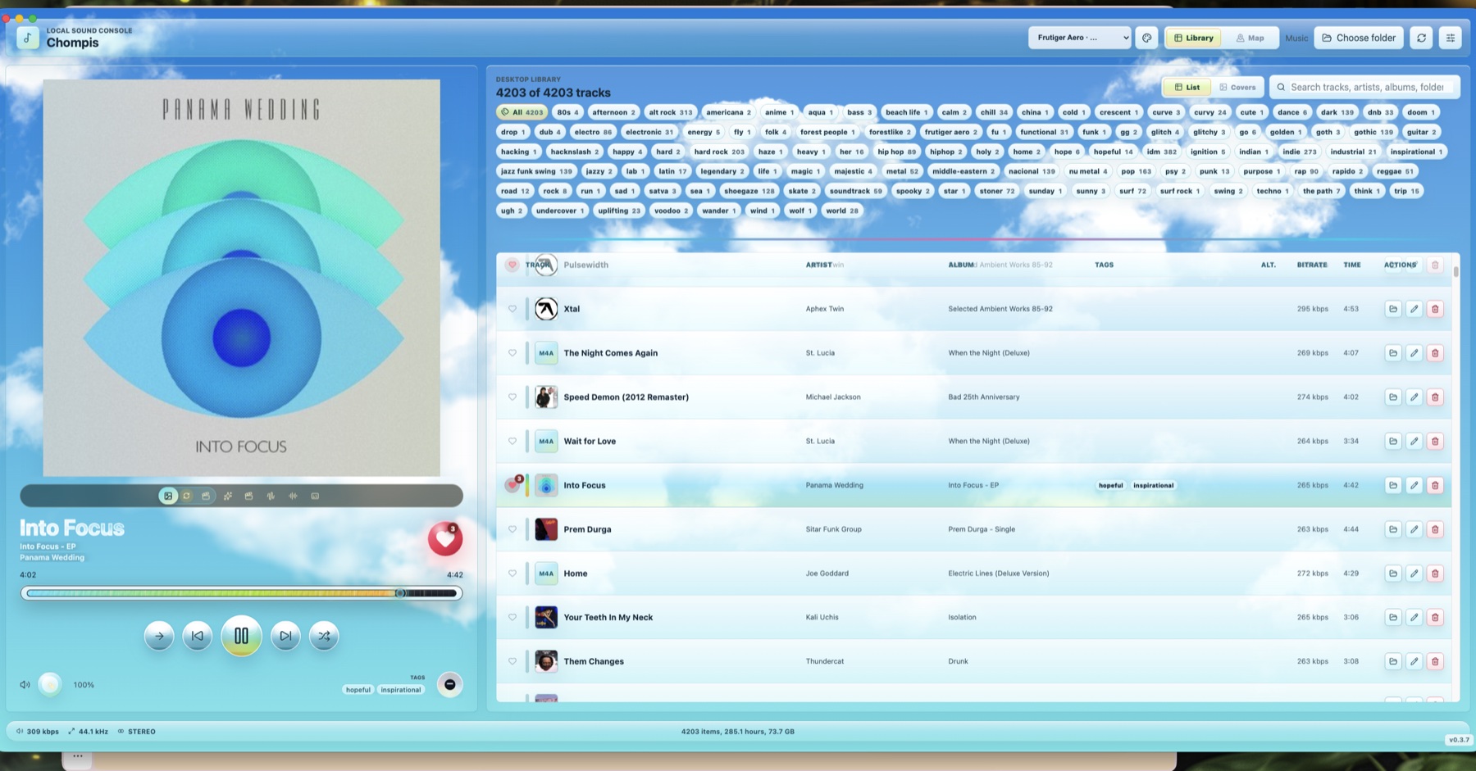Edit the Xtal track metadata
1476x771 pixels.
point(1414,309)
